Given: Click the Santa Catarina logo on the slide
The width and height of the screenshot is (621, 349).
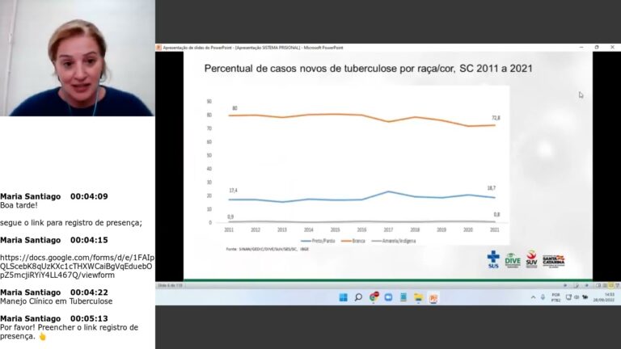Looking at the screenshot, I should [554, 261].
